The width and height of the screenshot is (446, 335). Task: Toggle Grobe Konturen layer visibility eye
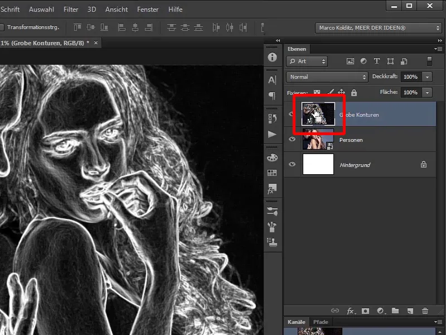pos(291,114)
